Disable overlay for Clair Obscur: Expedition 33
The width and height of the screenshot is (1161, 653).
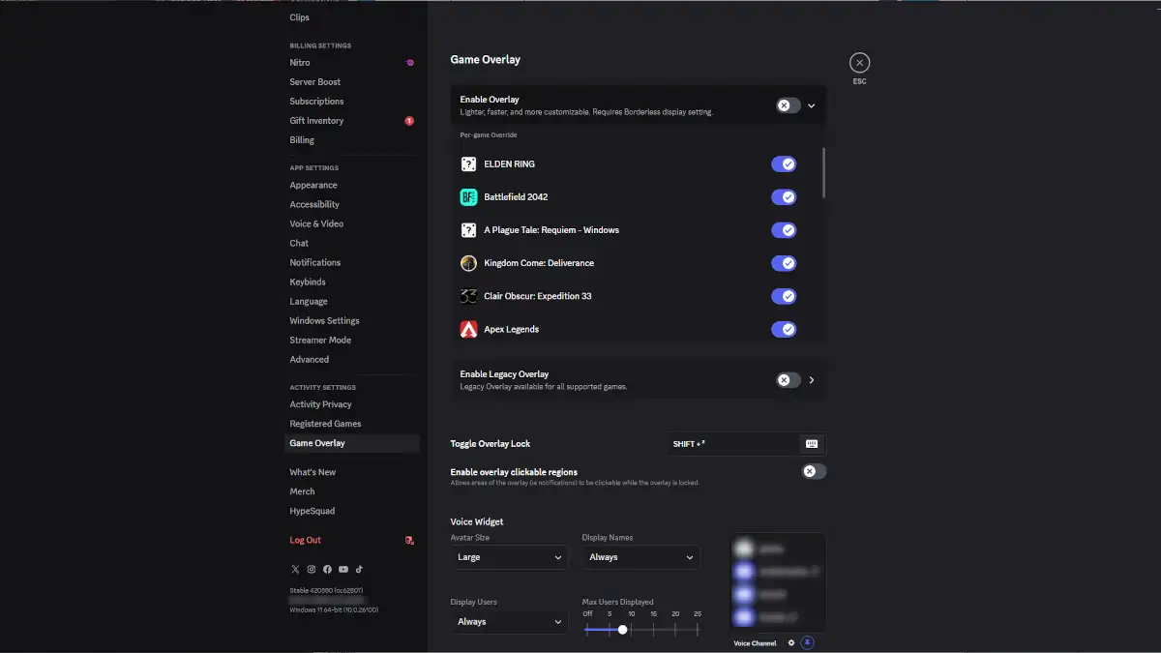click(784, 296)
